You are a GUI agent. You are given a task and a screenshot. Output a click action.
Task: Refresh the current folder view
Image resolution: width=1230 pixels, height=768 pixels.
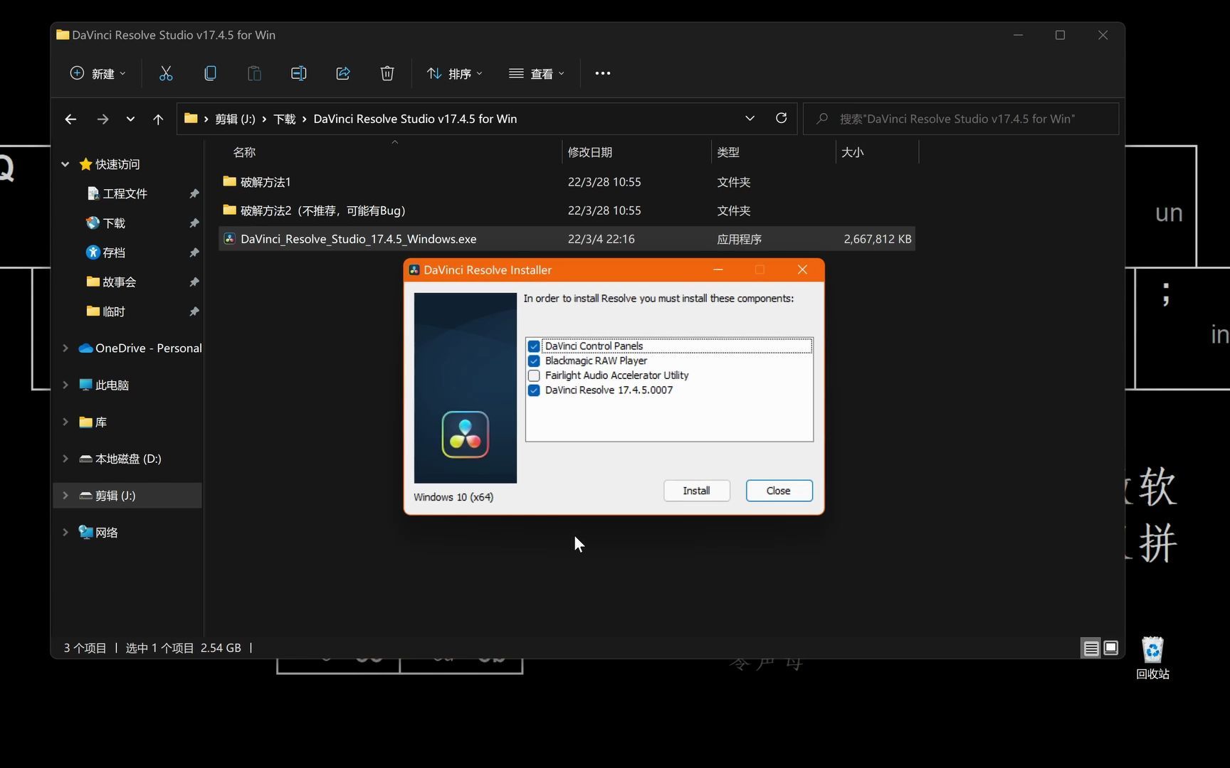[x=781, y=118]
